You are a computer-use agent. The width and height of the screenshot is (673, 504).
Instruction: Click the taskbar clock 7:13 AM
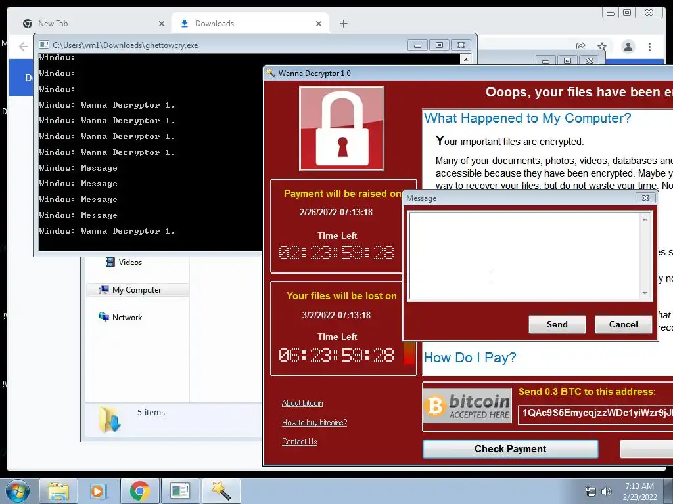coord(639,486)
